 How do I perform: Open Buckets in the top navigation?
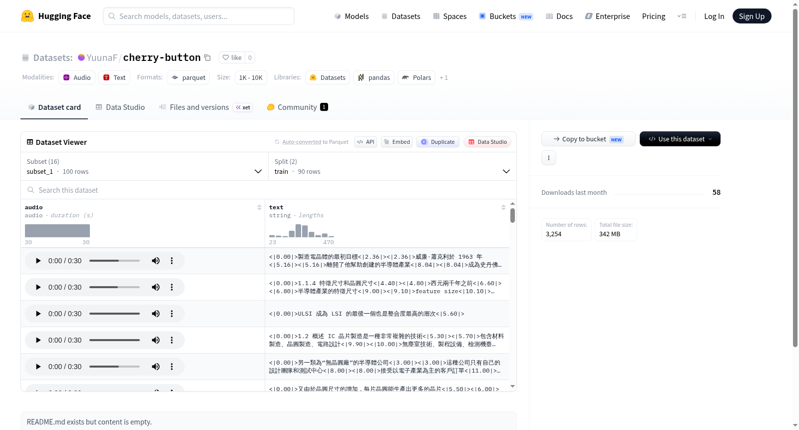tap(506, 16)
